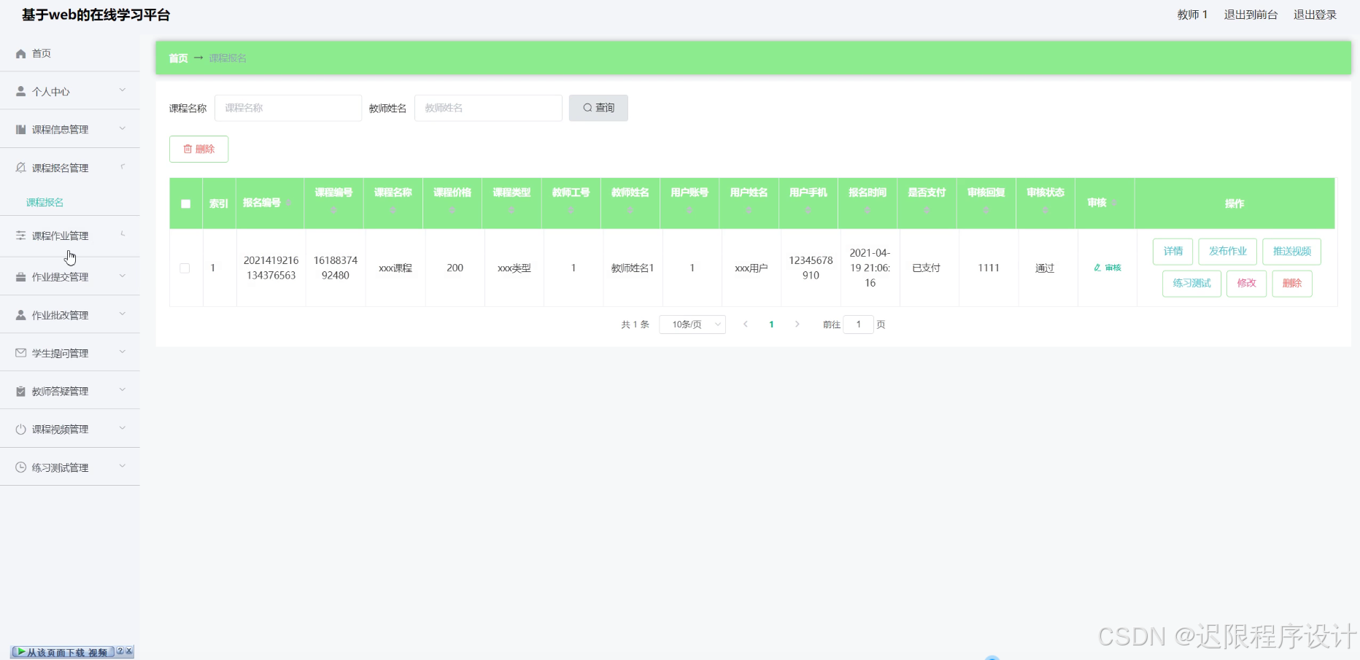Select the 课程视频管理 power icon
This screenshot has height=660, width=1360.
click(19, 429)
